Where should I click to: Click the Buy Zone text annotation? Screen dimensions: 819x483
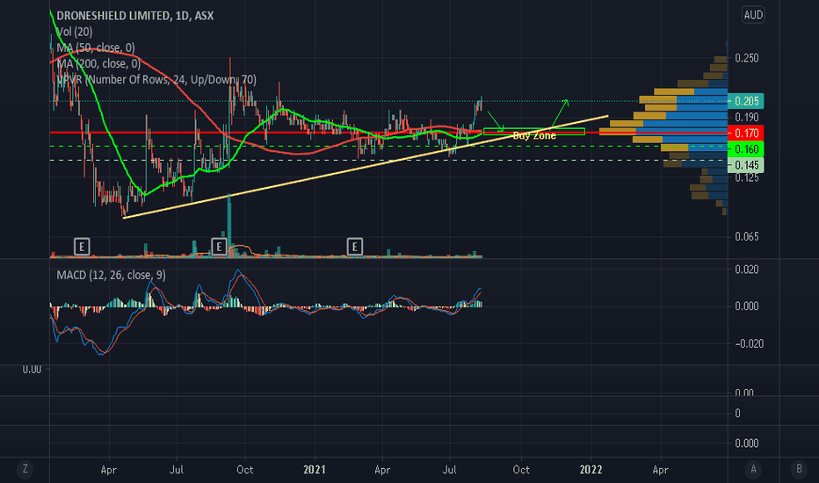point(534,136)
